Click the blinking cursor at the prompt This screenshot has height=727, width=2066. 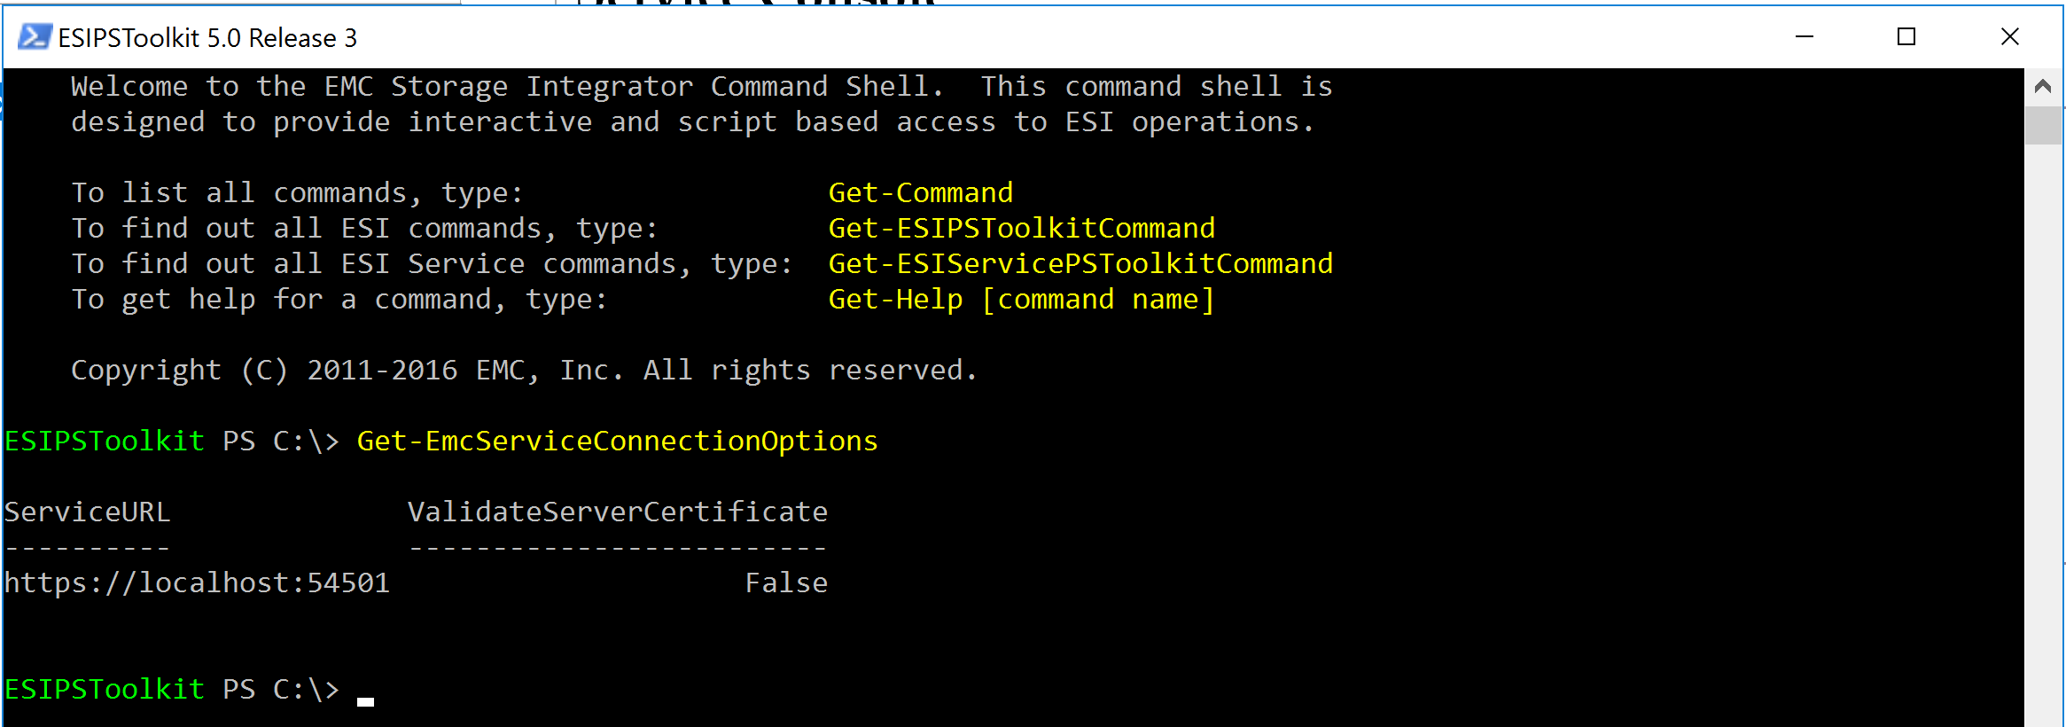[x=365, y=698]
